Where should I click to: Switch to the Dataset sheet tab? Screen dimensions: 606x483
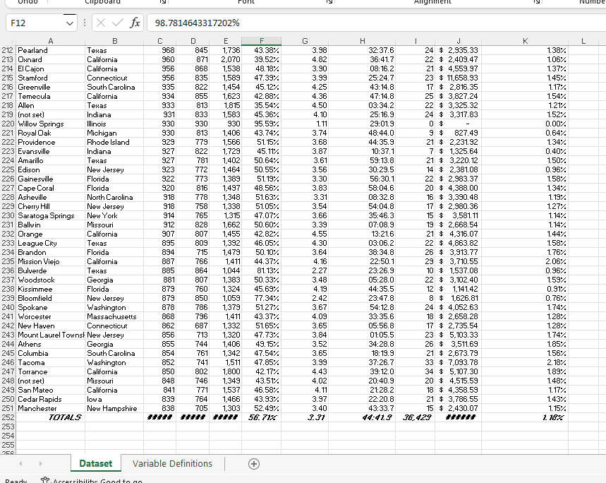click(x=96, y=463)
